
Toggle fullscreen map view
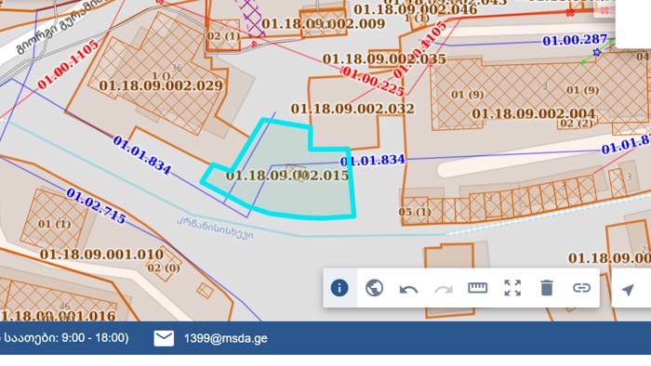pos(512,288)
